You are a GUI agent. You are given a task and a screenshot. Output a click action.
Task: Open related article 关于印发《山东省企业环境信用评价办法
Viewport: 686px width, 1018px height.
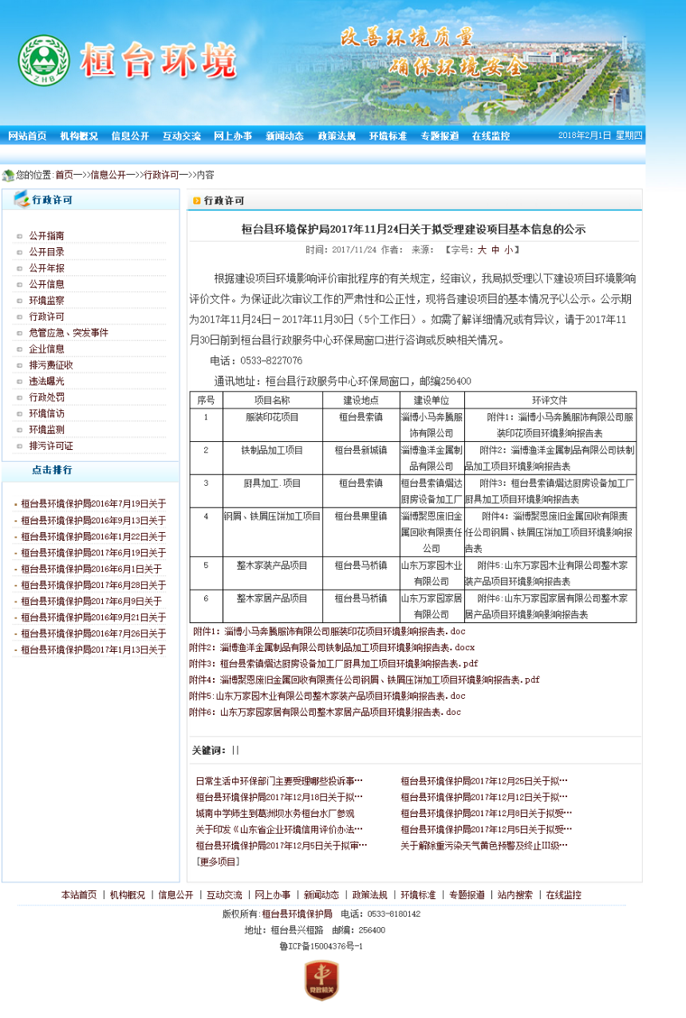click(x=279, y=829)
